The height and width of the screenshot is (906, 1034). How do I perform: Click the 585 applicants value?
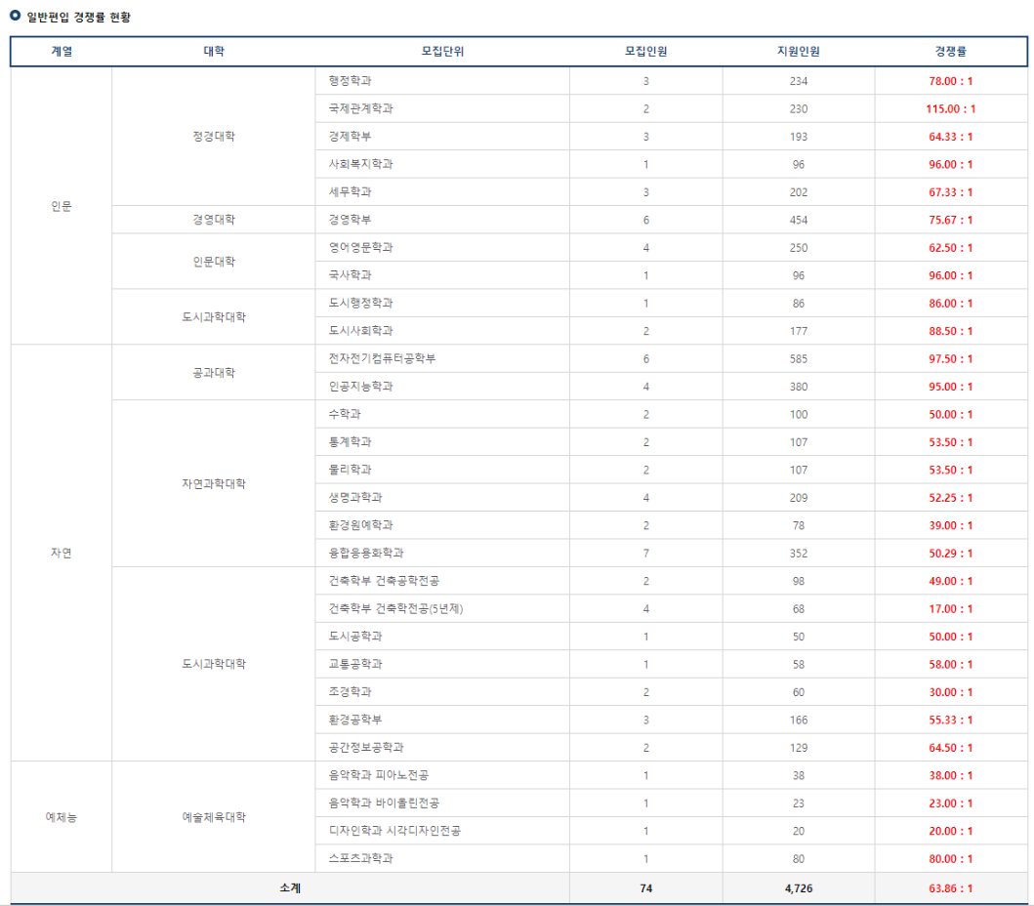(798, 358)
